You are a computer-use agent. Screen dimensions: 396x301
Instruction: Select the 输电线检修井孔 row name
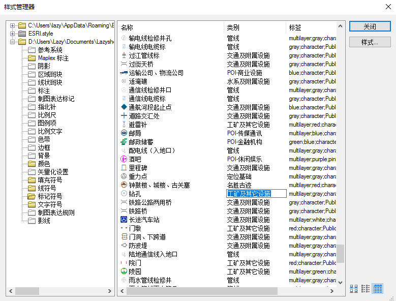(150, 38)
